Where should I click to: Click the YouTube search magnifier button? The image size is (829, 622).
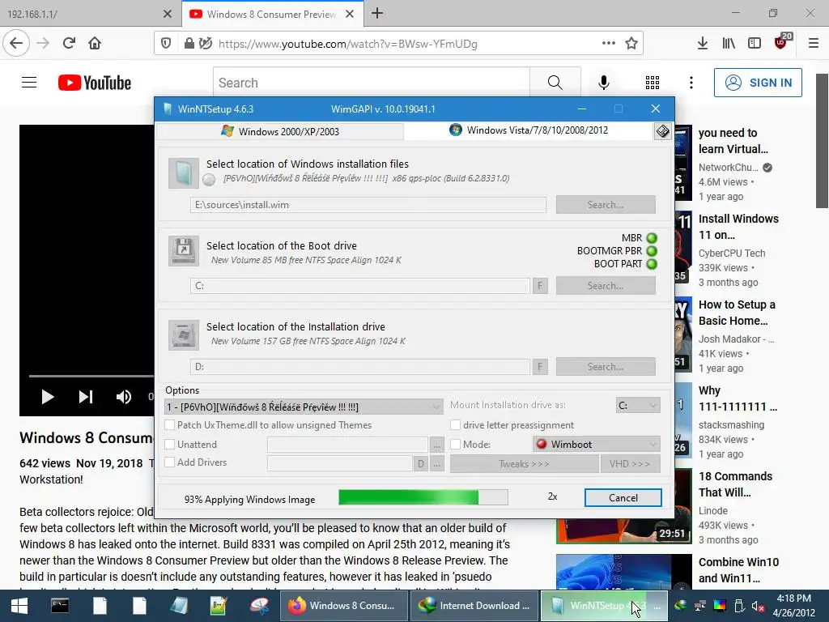[x=555, y=83]
